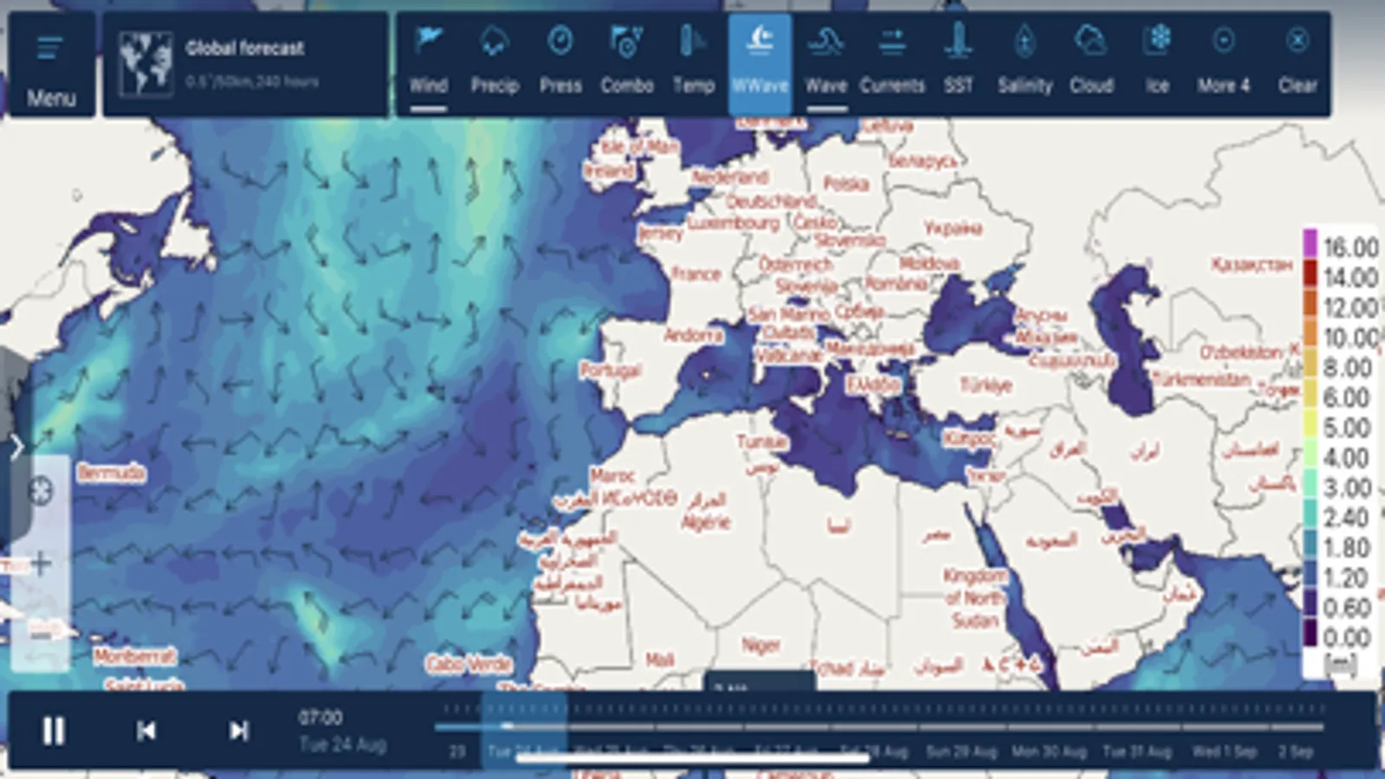Pause the forecast animation
The height and width of the screenshot is (779, 1385).
point(54,731)
